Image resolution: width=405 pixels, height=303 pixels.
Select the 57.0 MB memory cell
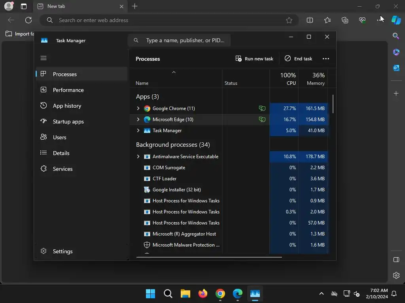tap(313, 223)
